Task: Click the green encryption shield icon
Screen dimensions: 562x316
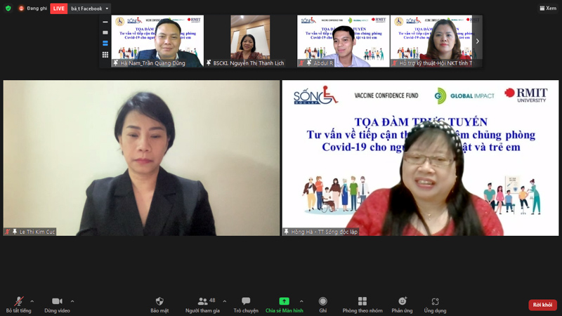Action: coord(8,8)
